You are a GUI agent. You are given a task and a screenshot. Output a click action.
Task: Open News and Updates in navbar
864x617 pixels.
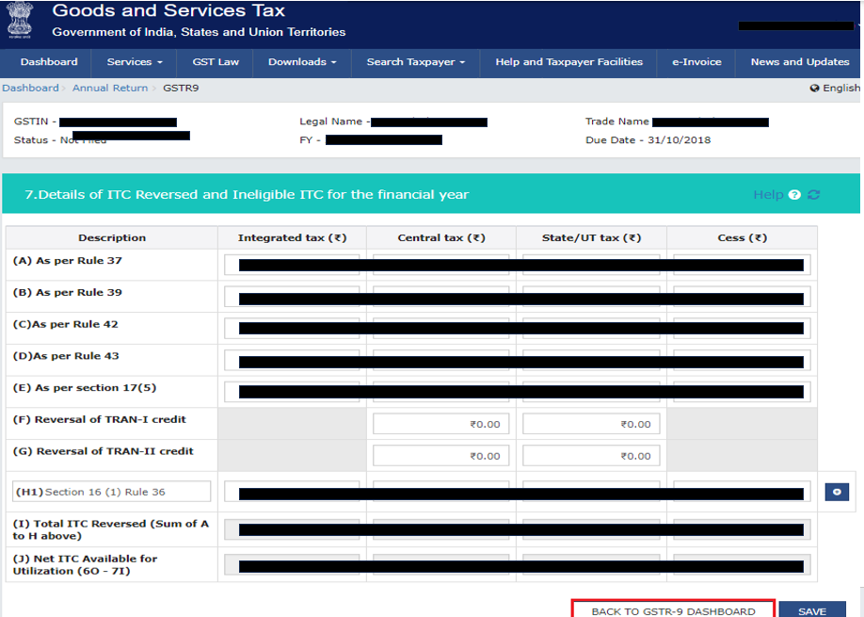(x=799, y=62)
